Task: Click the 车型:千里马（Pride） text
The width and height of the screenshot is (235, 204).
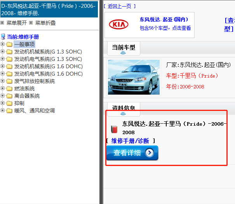Action: click(192, 76)
